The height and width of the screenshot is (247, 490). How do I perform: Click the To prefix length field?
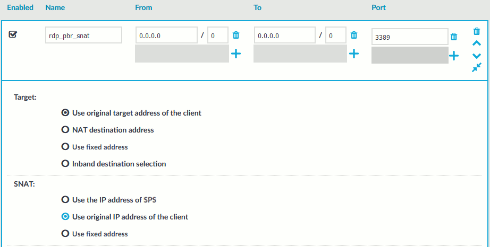click(335, 36)
